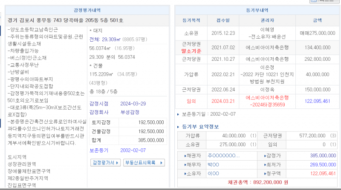Click the bullet before 등기부 요약정보
Viewport: 341px width, 190px height.
(178, 126)
